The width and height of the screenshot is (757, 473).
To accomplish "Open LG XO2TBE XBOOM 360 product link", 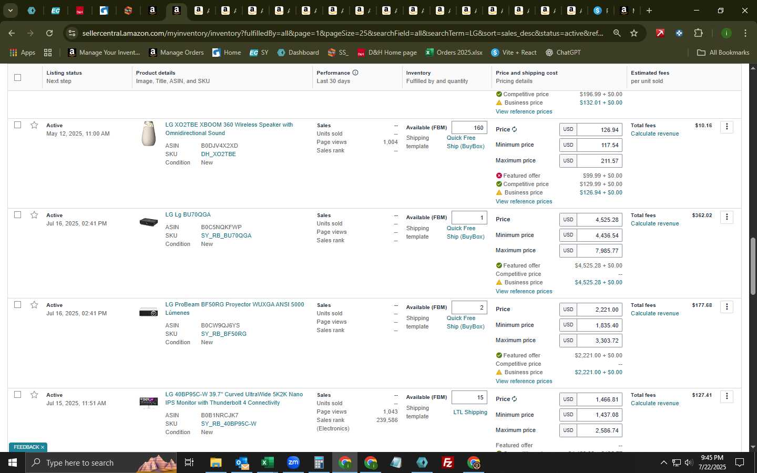I will [x=229, y=129].
